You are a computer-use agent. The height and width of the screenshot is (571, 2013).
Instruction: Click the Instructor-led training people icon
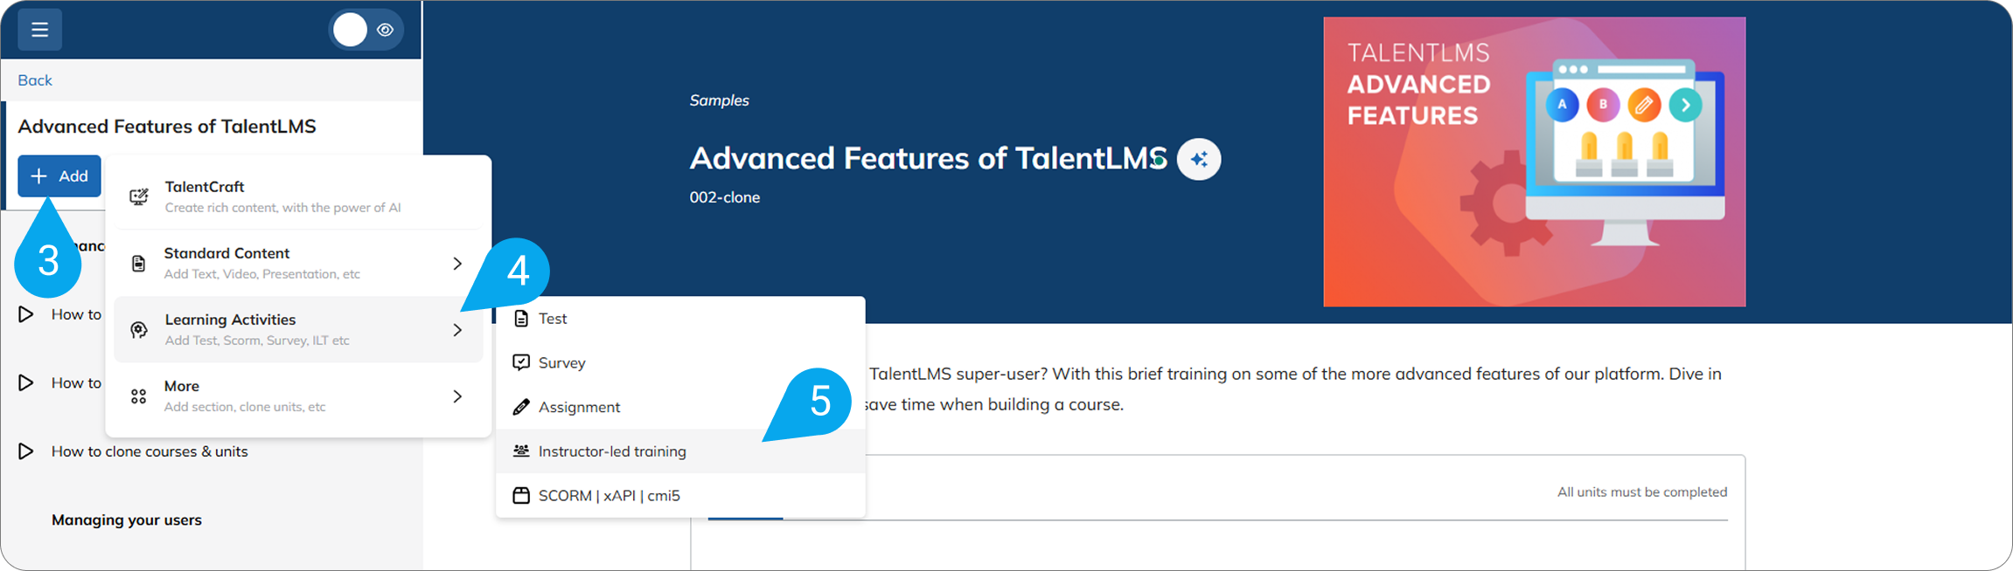click(521, 451)
